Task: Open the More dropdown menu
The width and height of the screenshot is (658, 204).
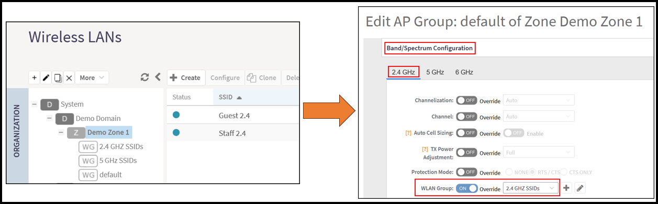Action: click(x=92, y=77)
